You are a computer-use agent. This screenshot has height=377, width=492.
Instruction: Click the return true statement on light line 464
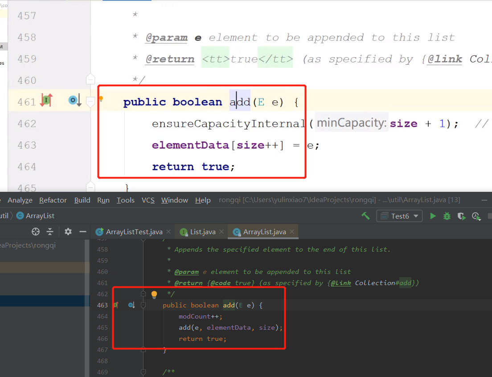193,166
